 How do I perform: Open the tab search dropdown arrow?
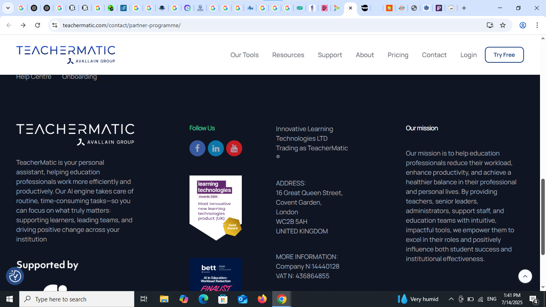click(8, 8)
